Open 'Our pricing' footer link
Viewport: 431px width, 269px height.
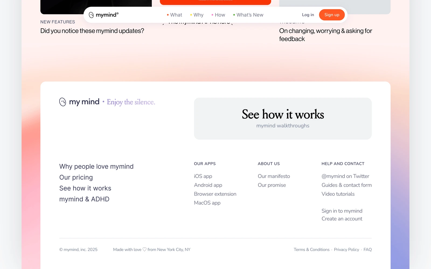point(76,178)
